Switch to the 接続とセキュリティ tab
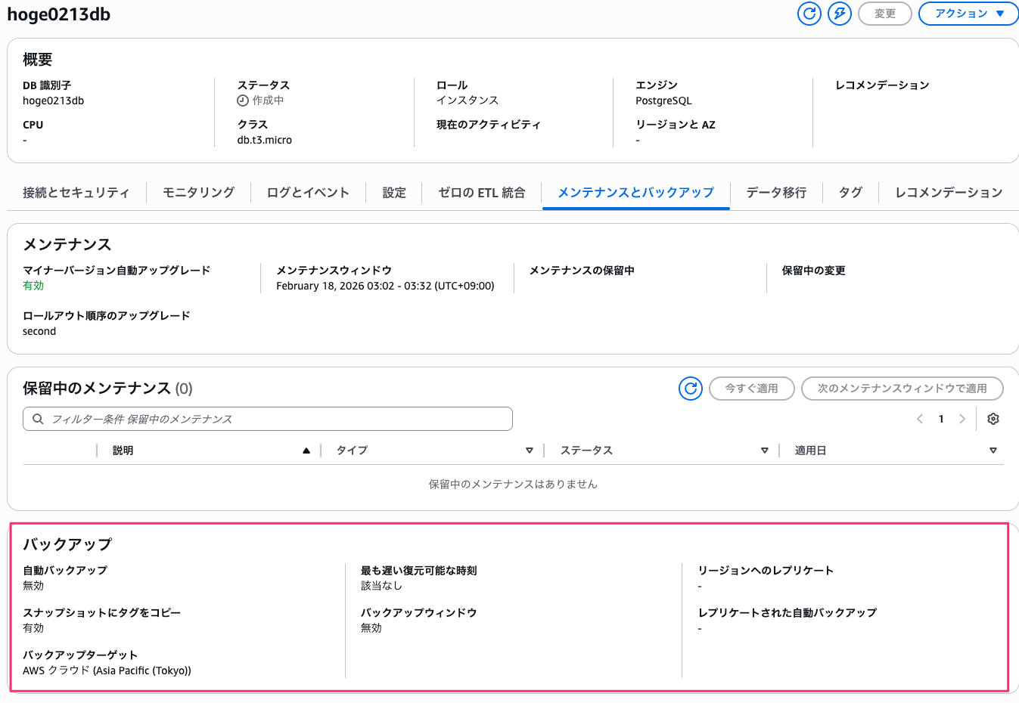The width and height of the screenshot is (1019, 703). 76,193
